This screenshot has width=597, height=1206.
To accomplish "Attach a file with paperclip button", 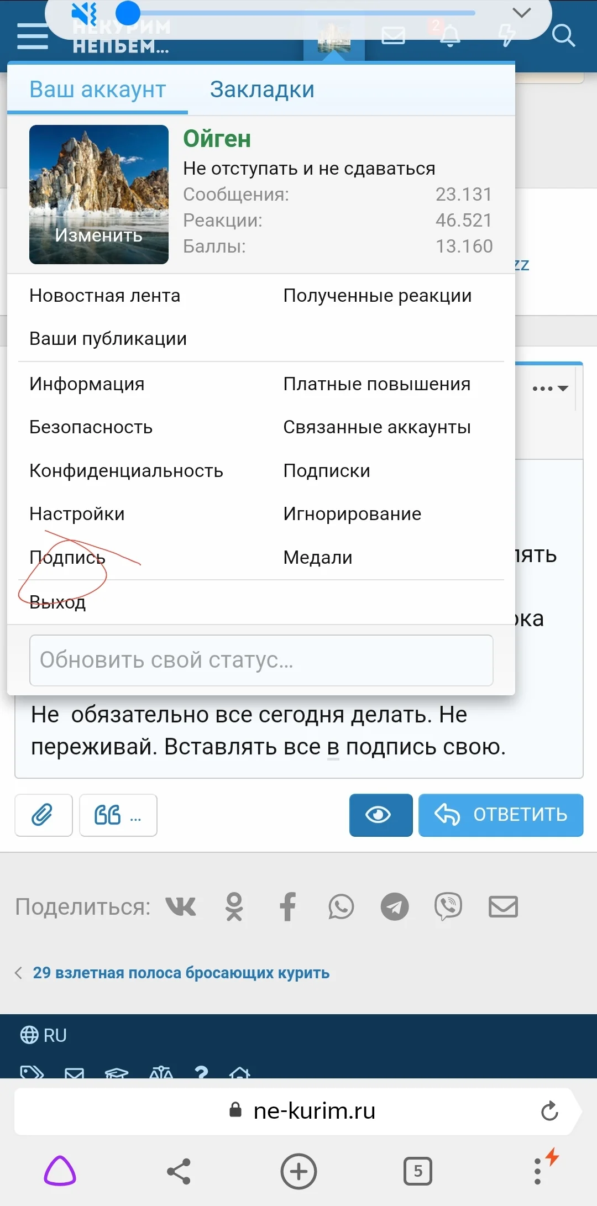I will pos(43,815).
